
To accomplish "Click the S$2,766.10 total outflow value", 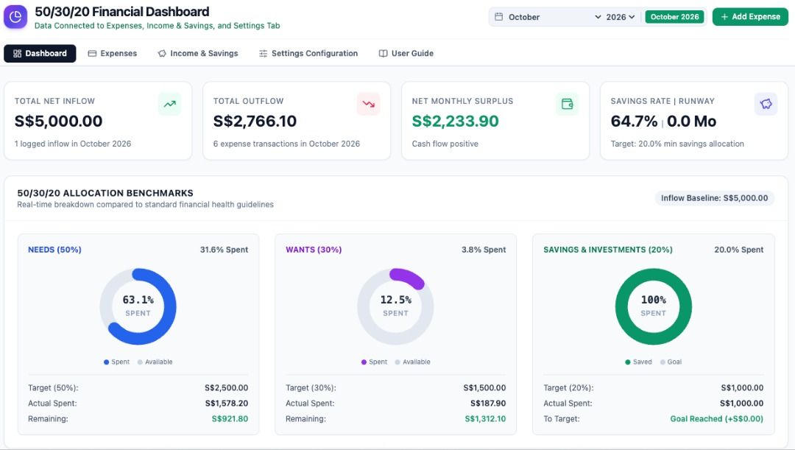I will [255, 121].
